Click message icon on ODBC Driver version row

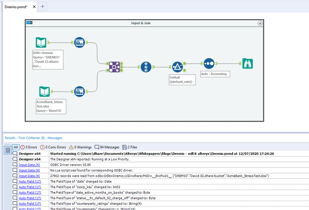click(x=15, y=164)
